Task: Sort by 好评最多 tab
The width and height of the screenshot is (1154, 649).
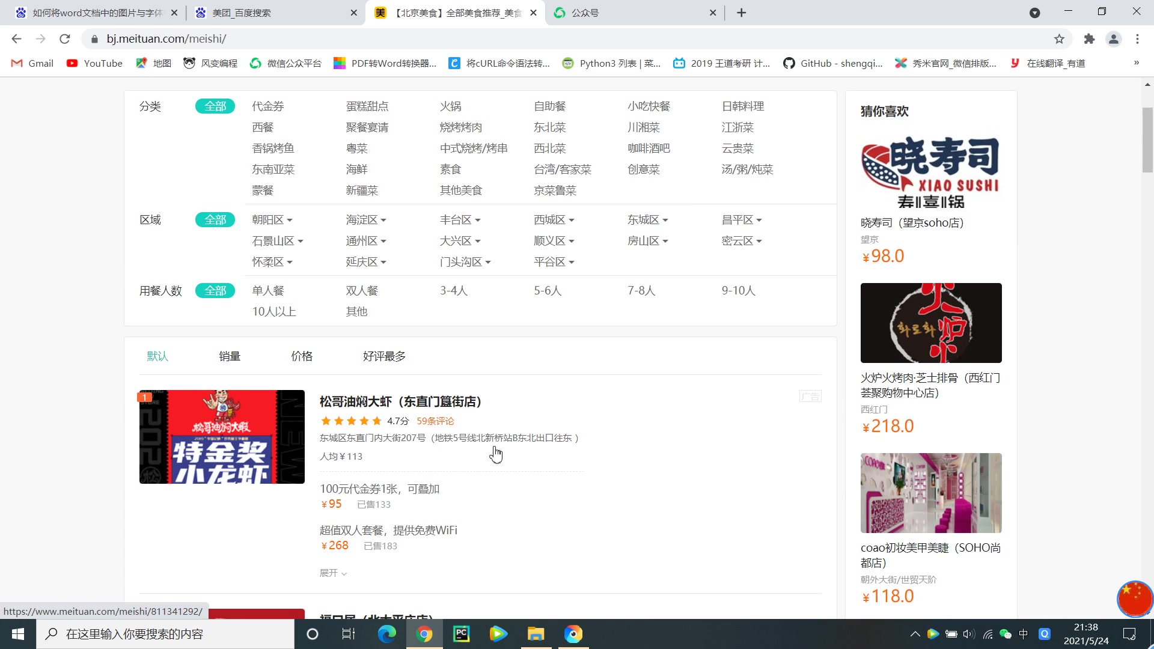Action: [384, 356]
